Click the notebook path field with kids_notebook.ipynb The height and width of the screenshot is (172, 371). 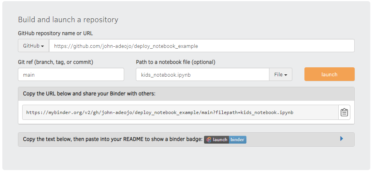(202, 74)
